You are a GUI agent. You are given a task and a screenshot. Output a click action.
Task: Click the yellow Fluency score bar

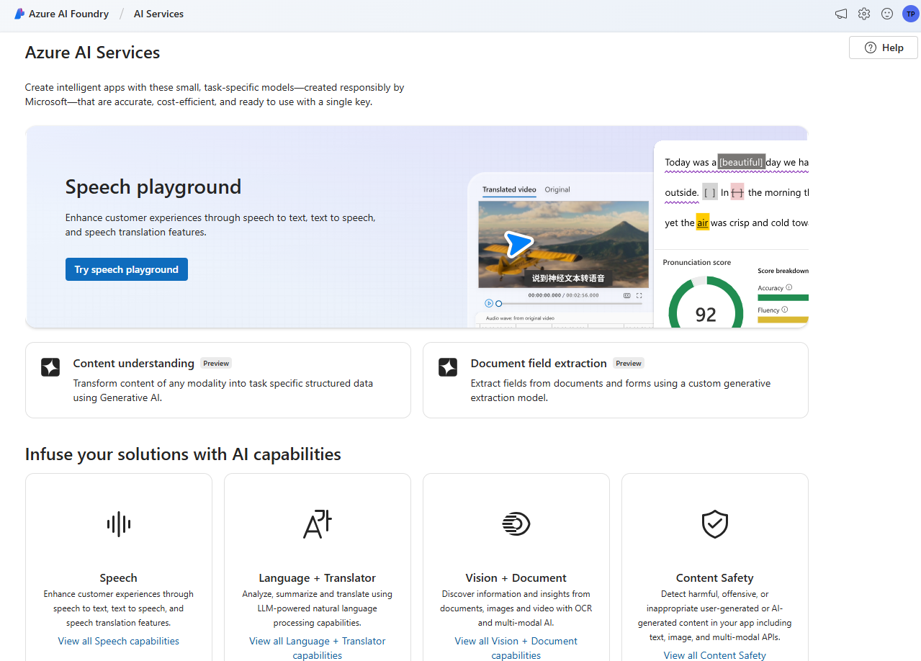point(783,320)
